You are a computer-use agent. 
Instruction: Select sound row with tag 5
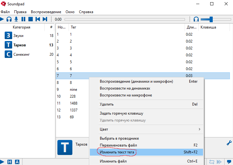(143, 62)
